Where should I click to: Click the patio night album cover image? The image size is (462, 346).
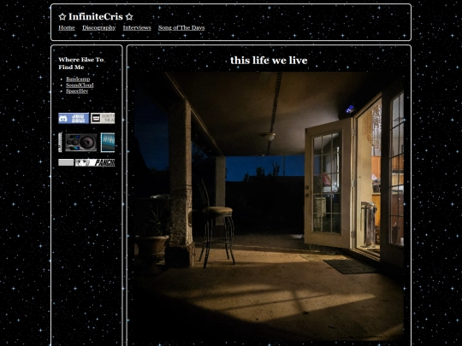pos(269,206)
